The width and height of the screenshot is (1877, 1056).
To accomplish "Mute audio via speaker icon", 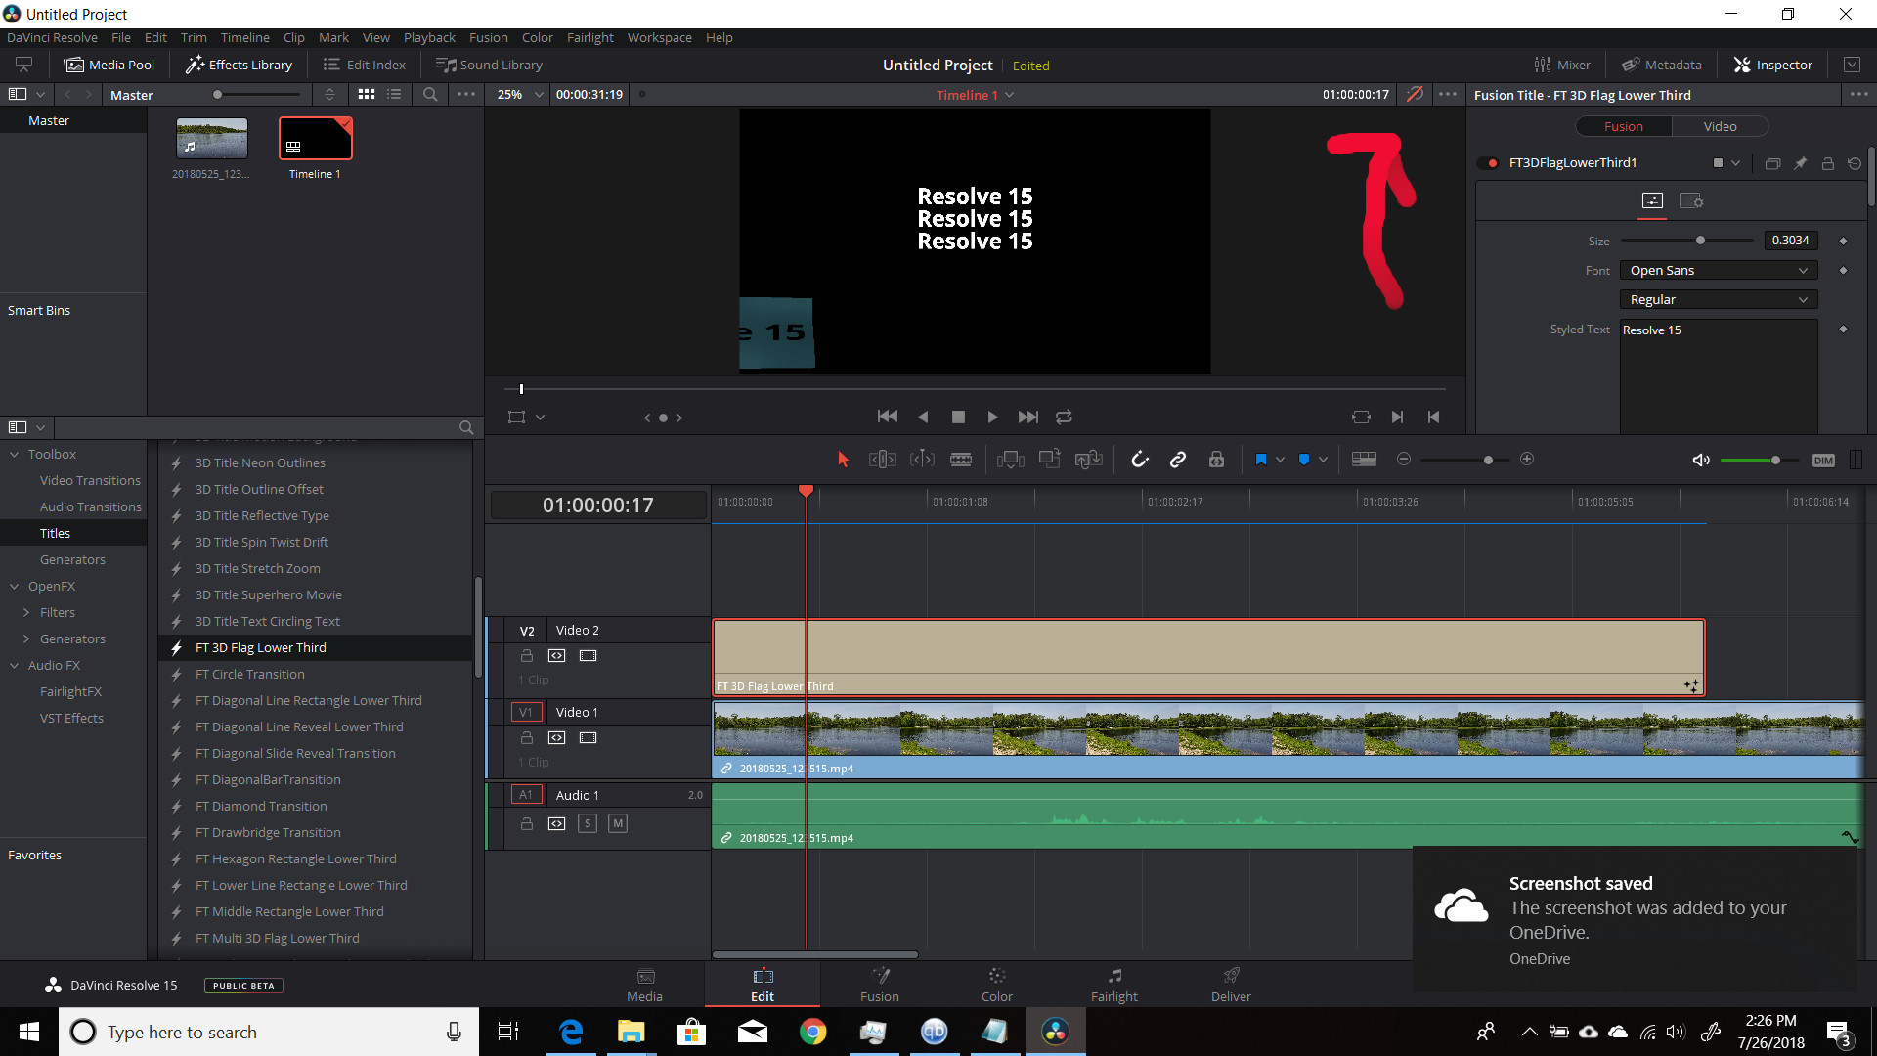I will point(1701,460).
